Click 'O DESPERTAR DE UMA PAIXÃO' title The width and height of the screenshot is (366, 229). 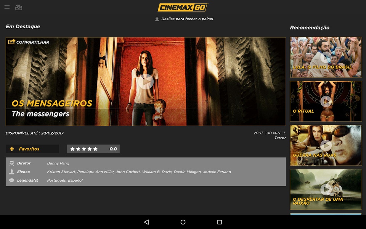click(318, 201)
